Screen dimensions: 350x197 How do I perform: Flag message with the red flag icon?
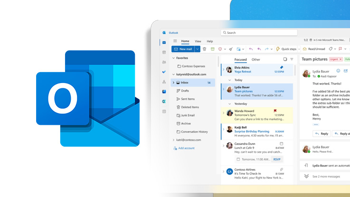click(341, 49)
